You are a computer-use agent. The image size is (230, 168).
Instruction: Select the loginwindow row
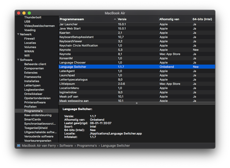(137, 92)
